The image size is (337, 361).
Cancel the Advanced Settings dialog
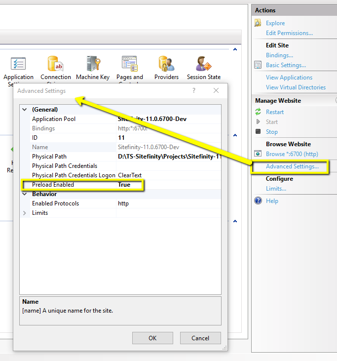click(x=200, y=338)
